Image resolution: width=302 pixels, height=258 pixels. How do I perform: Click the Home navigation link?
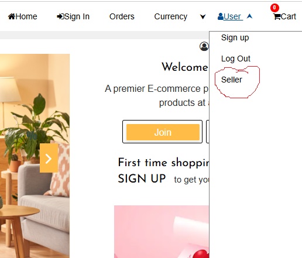[23, 16]
